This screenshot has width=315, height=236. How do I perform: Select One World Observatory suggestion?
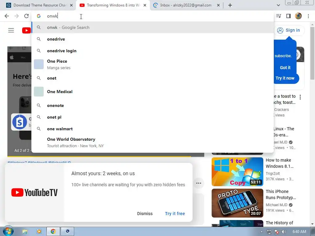[153, 143]
